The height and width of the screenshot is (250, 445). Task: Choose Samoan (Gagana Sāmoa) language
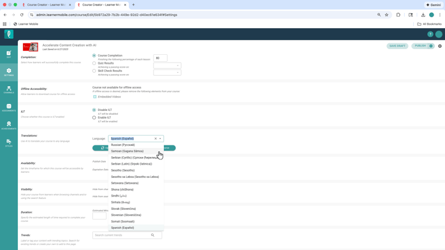point(136,151)
